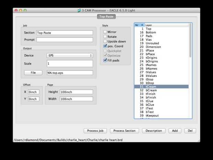Focus the page Width field

[76, 99]
